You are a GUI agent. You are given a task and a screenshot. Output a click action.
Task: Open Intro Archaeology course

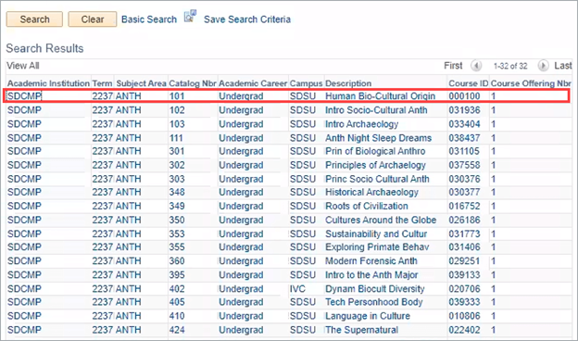(x=361, y=124)
